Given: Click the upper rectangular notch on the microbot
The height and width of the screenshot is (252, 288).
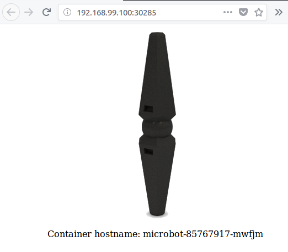Looking at the screenshot, I should [x=148, y=109].
